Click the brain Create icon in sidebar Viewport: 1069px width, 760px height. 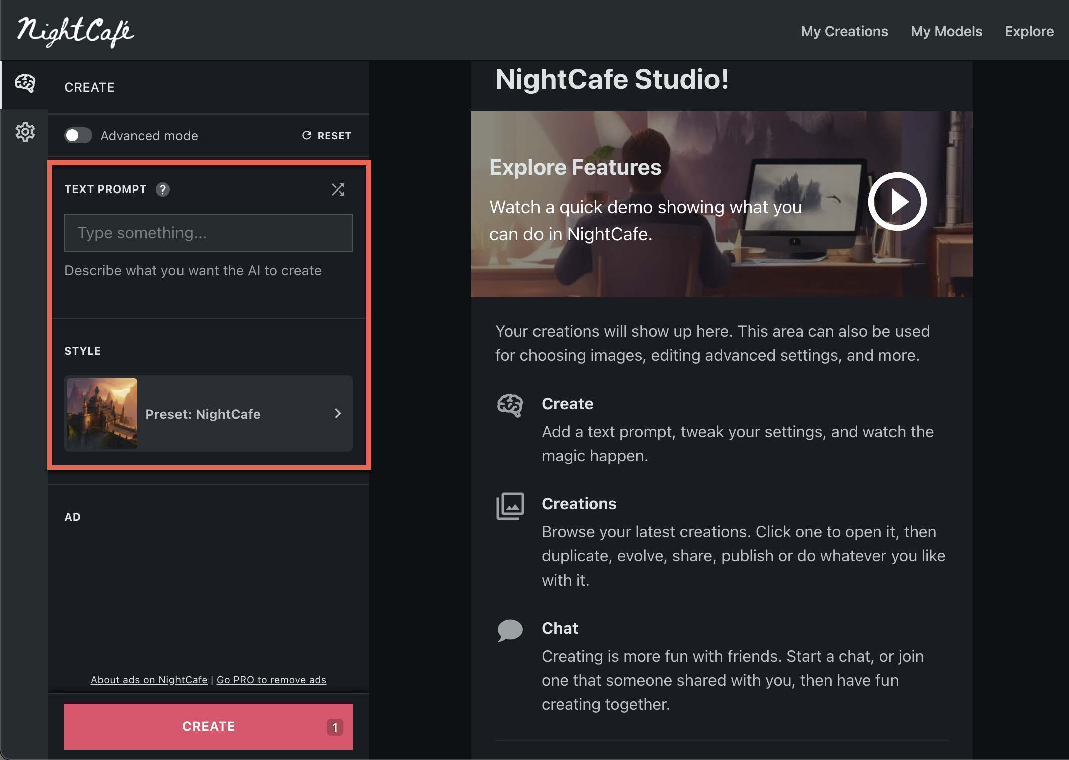[25, 84]
